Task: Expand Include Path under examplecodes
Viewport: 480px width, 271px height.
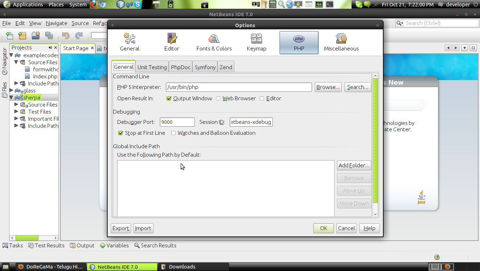Action: [x=16, y=83]
